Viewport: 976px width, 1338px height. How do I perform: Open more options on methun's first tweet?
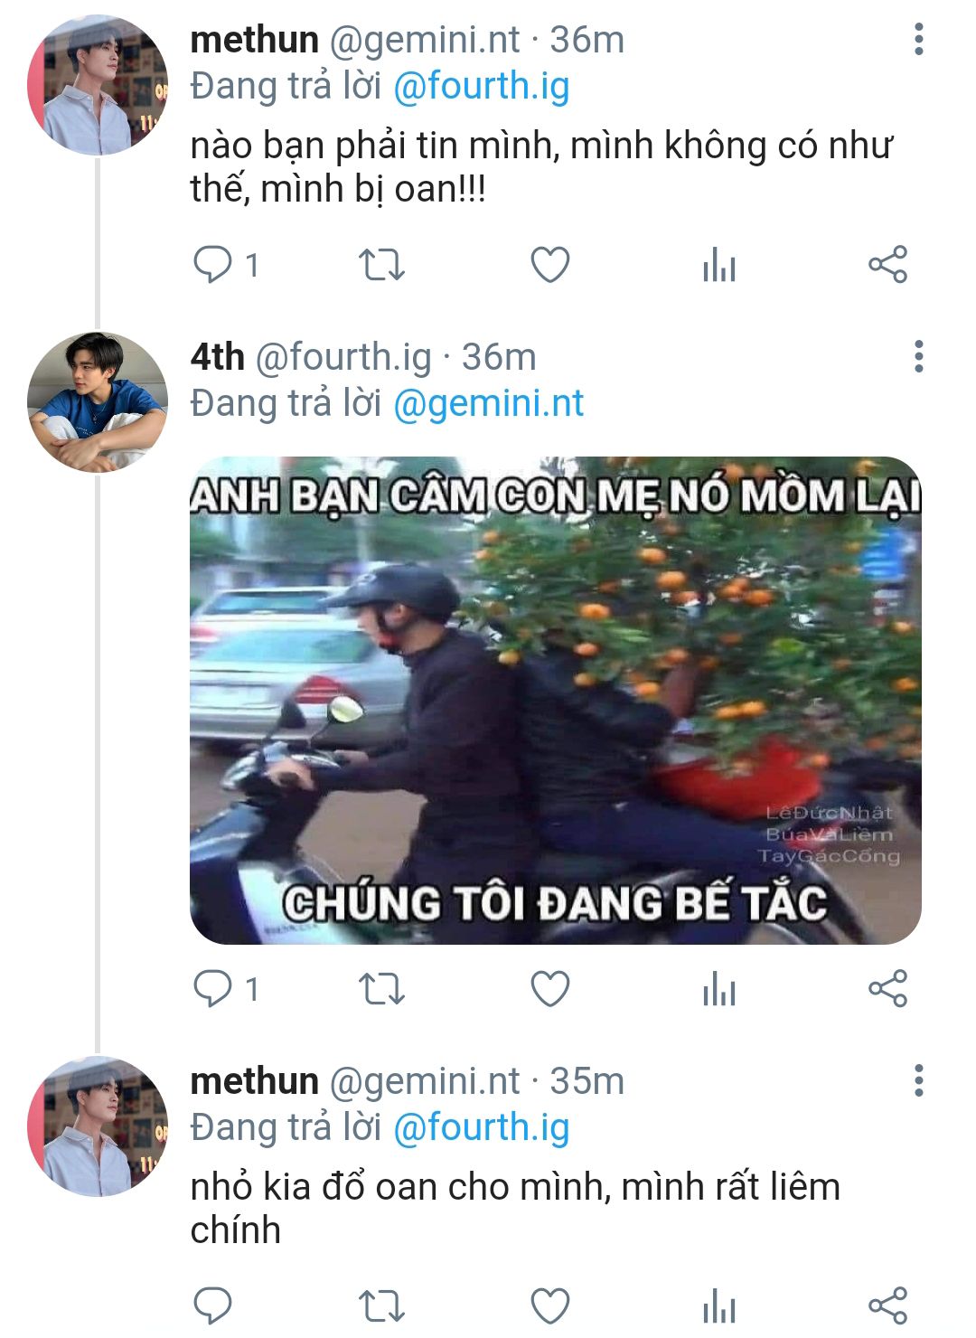919,40
